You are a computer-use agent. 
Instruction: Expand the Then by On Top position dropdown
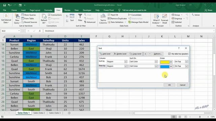pyautogui.click(x=186, y=66)
